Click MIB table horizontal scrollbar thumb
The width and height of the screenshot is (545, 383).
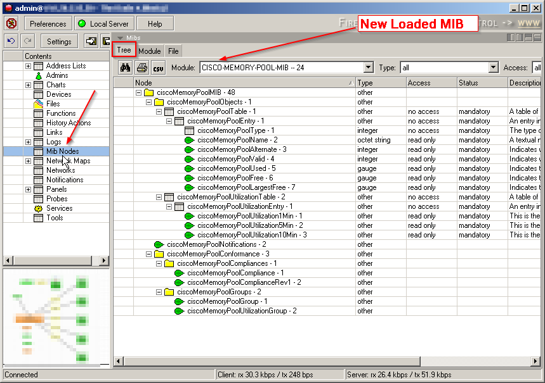point(272,361)
